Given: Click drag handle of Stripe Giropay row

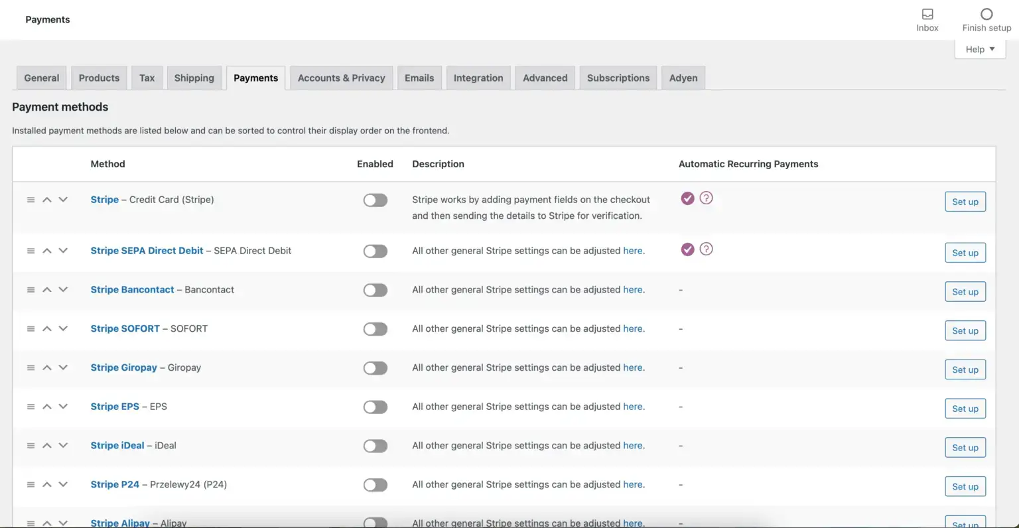Looking at the screenshot, I should 31,367.
